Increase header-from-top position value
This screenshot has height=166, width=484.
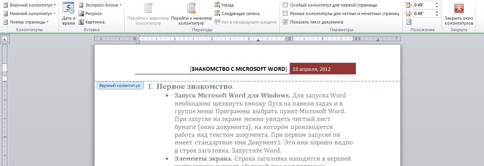[x=437, y=3]
